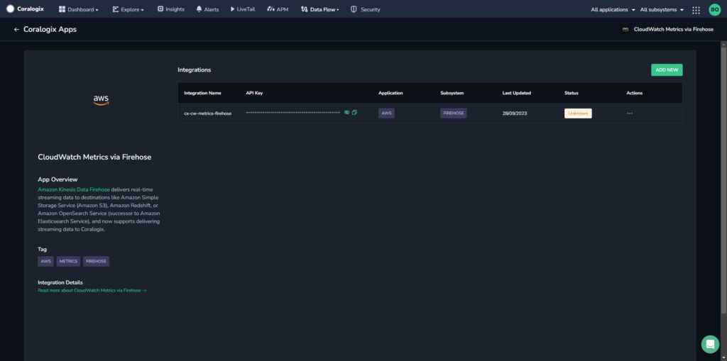Click the Status column header
727x361 pixels.
[572, 93]
